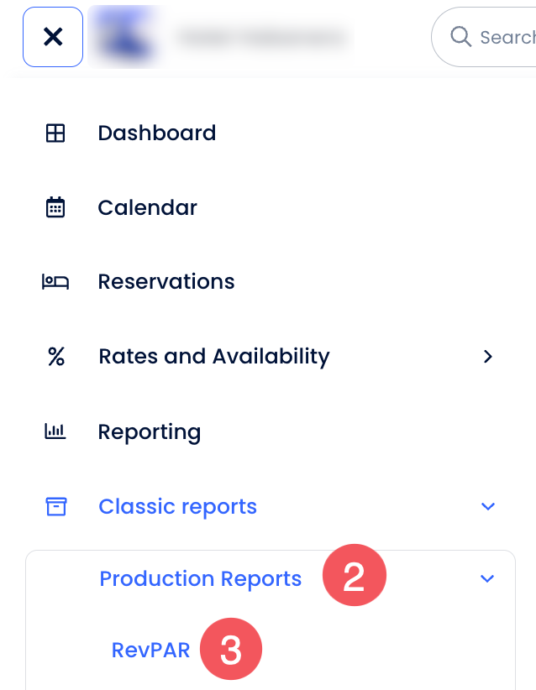Click the Calendar icon in the sidebar

[55, 207]
